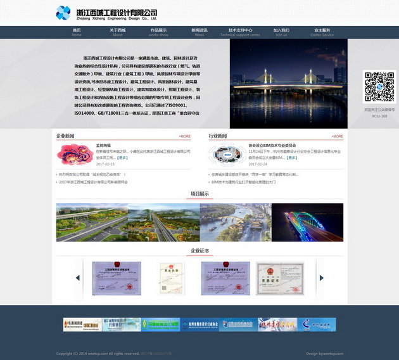399x360 pixels.
Task: Select 作品展示 works show menu
Action: [x=158, y=32]
